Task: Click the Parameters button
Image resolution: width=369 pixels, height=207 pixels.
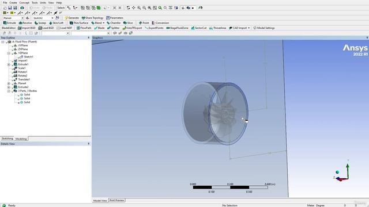Action: [115, 18]
